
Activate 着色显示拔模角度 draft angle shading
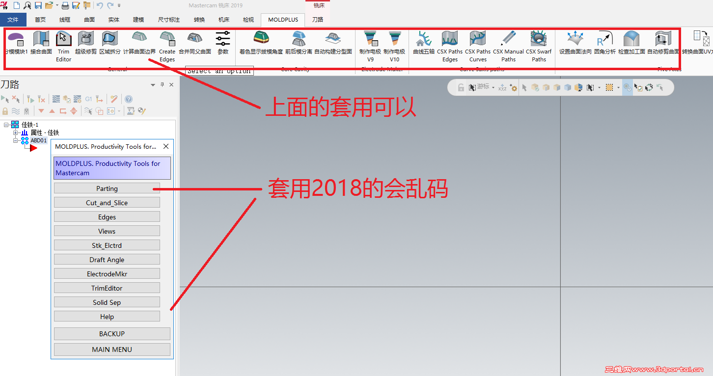tap(261, 43)
